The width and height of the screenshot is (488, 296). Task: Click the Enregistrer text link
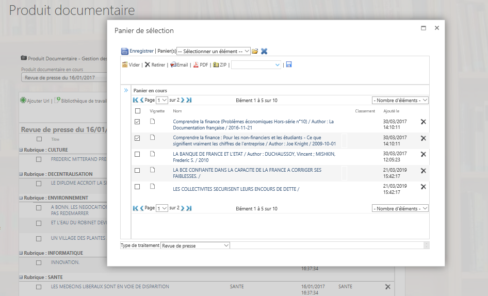point(142,51)
